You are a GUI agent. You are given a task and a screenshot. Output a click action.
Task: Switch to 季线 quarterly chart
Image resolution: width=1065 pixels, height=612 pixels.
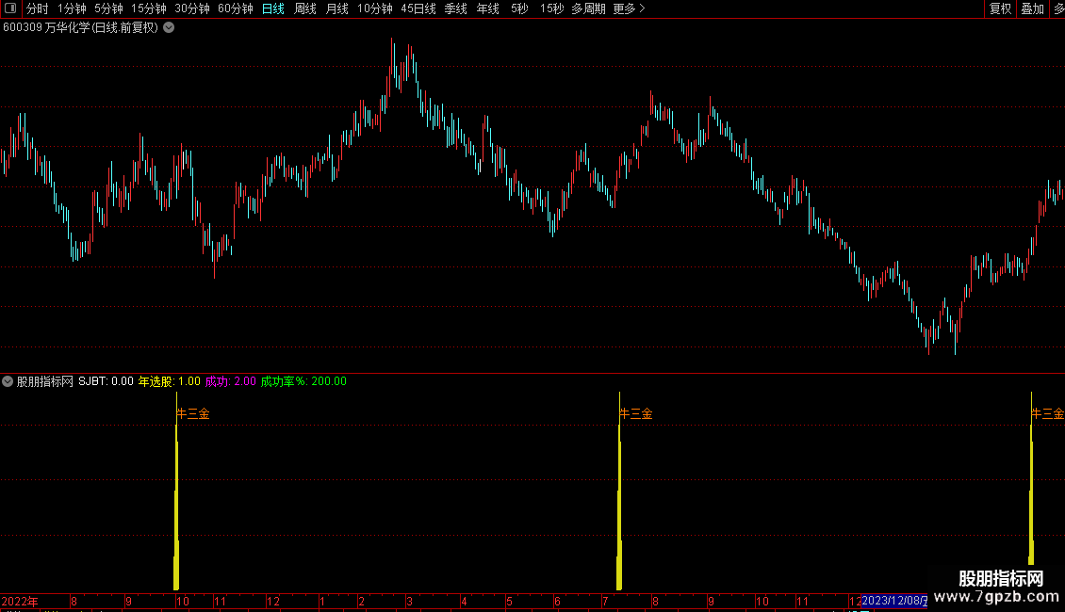pos(456,8)
